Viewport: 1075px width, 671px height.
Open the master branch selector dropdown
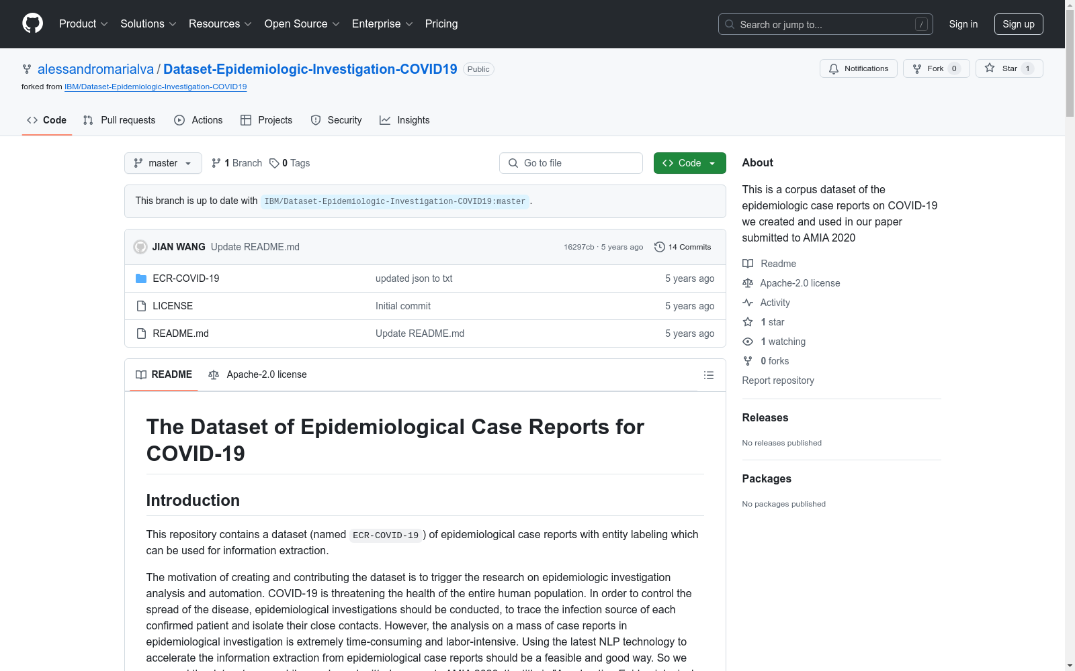pos(163,163)
